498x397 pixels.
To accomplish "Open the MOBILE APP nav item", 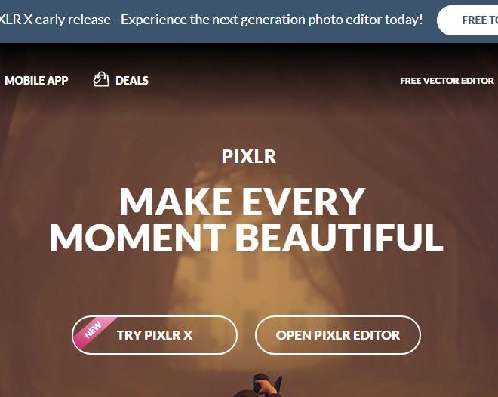I will [36, 80].
